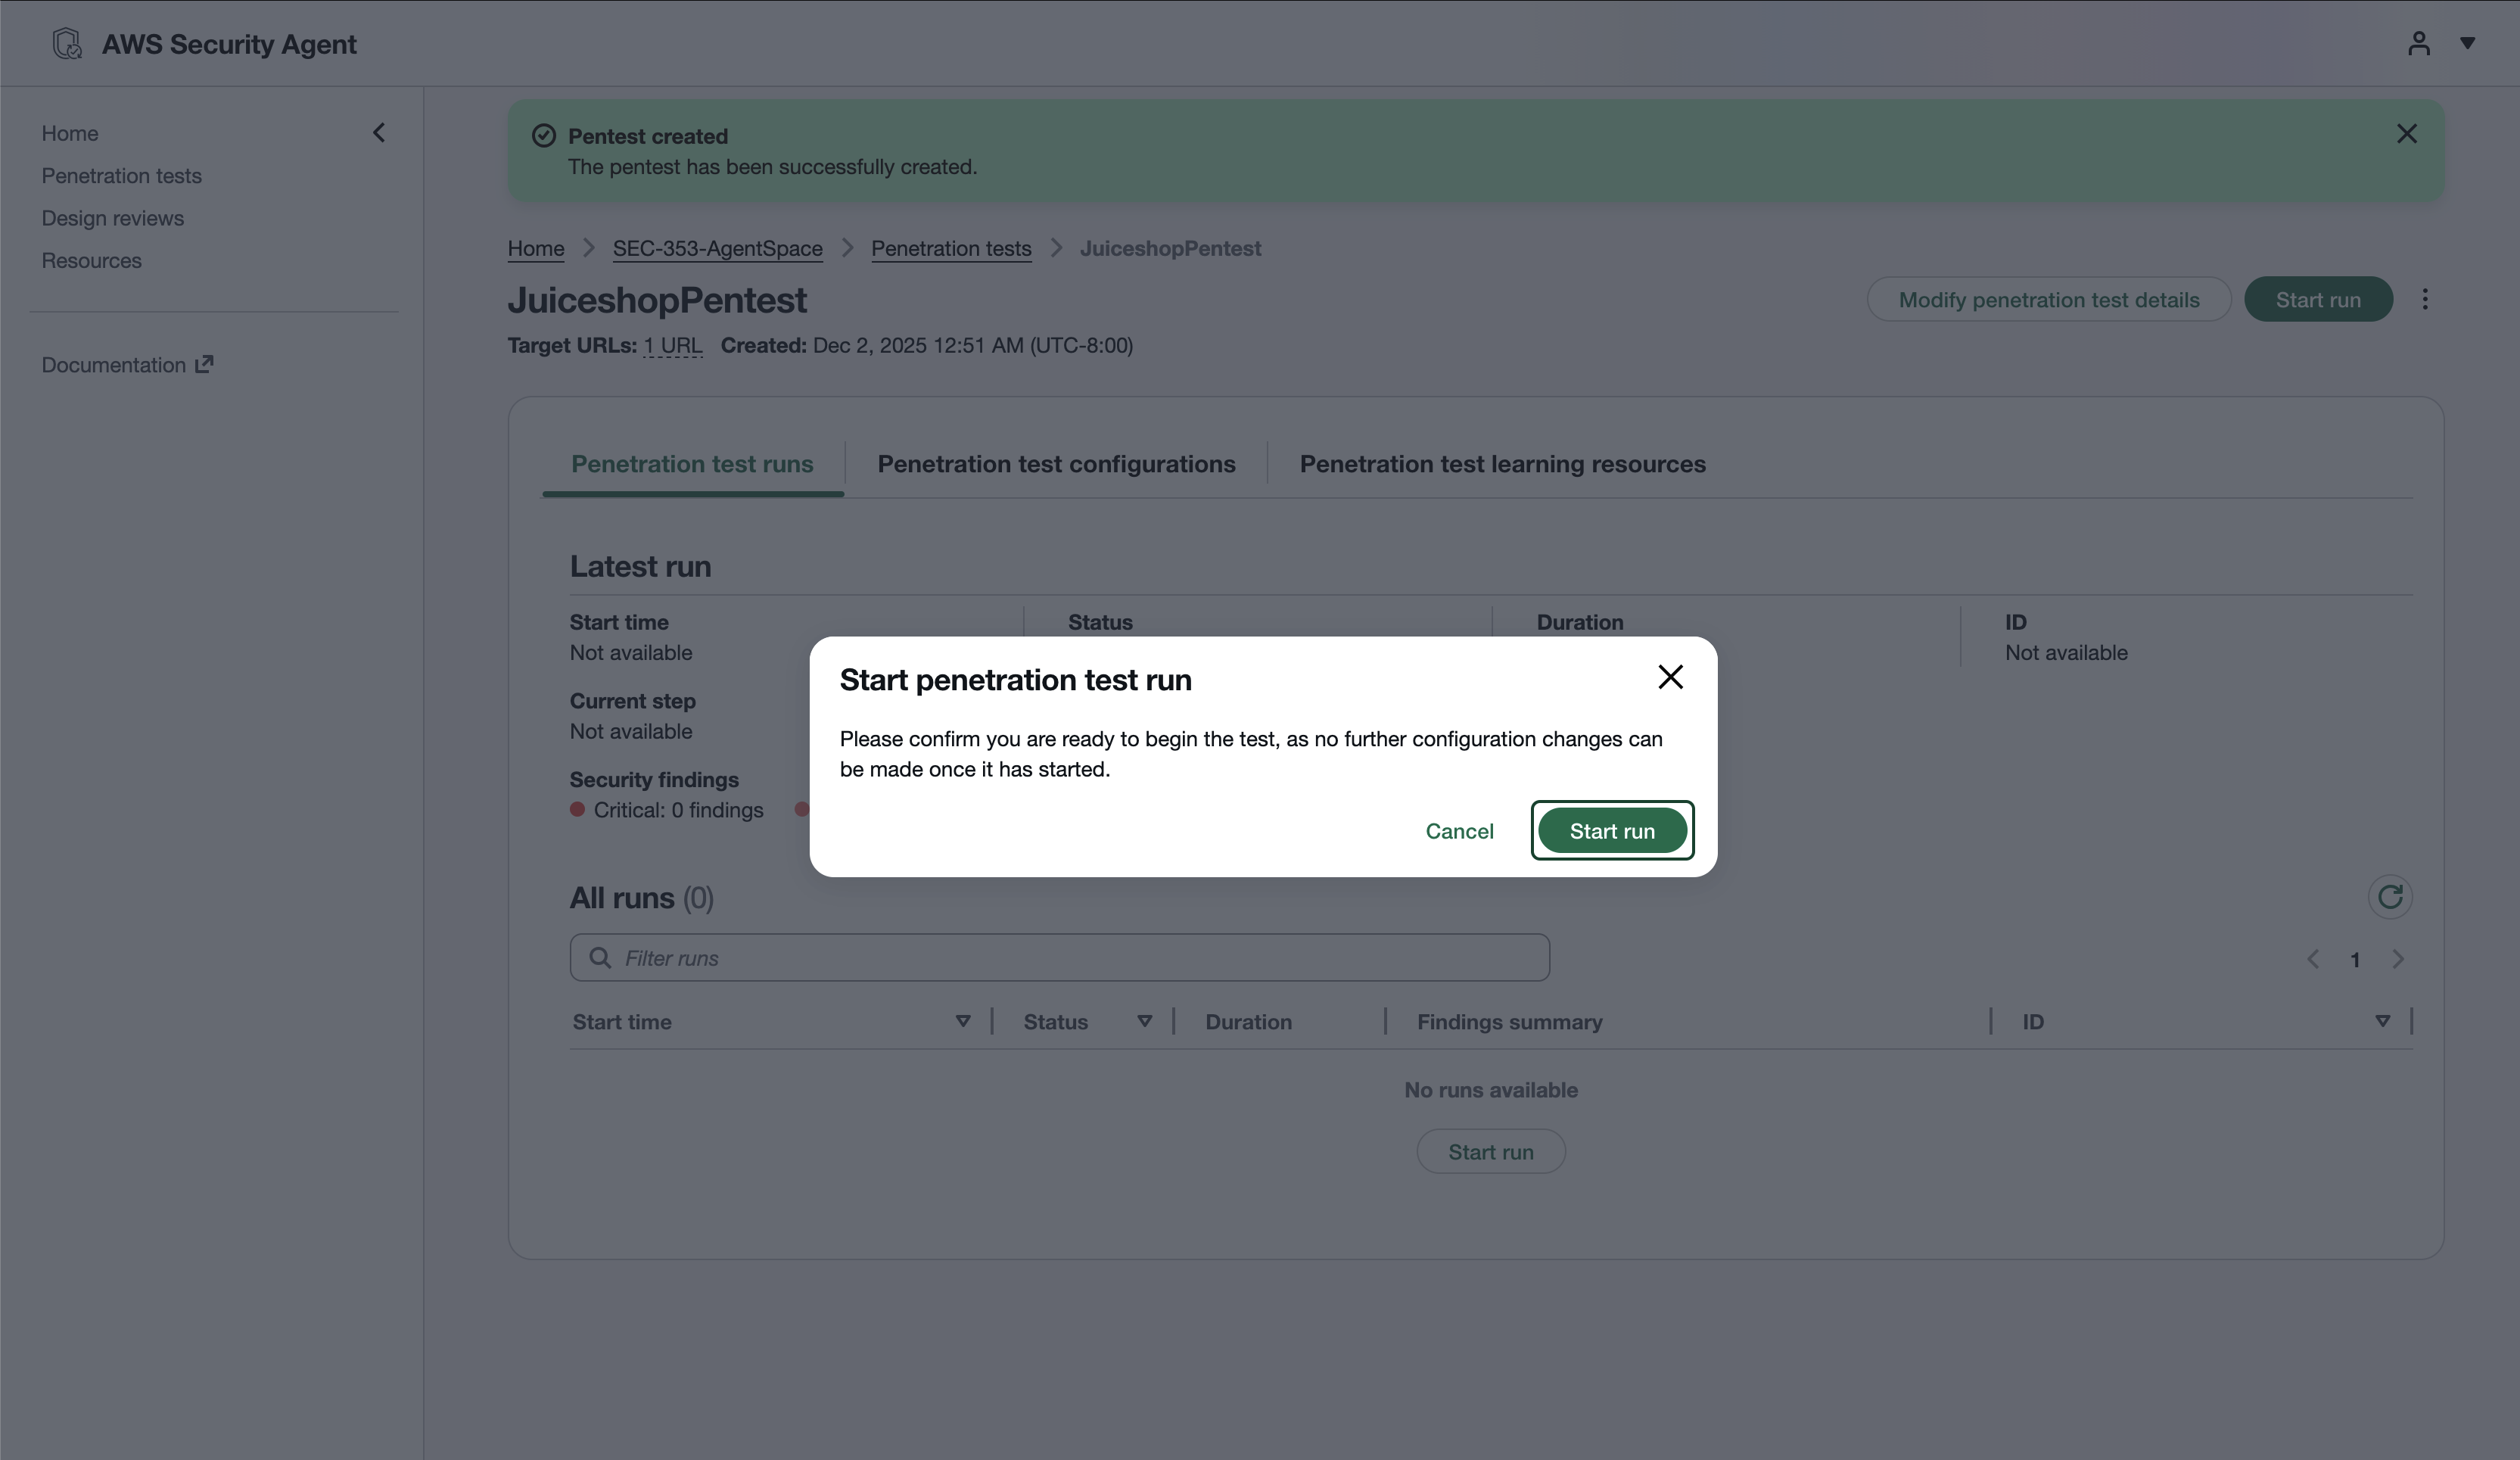Go to previous page of runs

coord(2313,959)
